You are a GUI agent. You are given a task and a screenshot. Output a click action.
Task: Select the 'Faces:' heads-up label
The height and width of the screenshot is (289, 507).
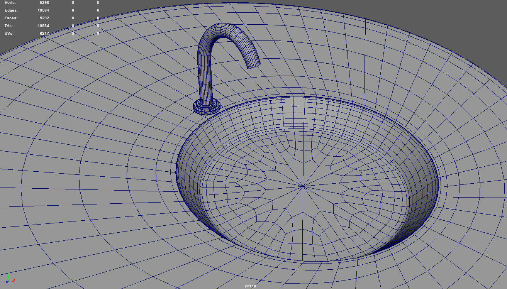11,18
